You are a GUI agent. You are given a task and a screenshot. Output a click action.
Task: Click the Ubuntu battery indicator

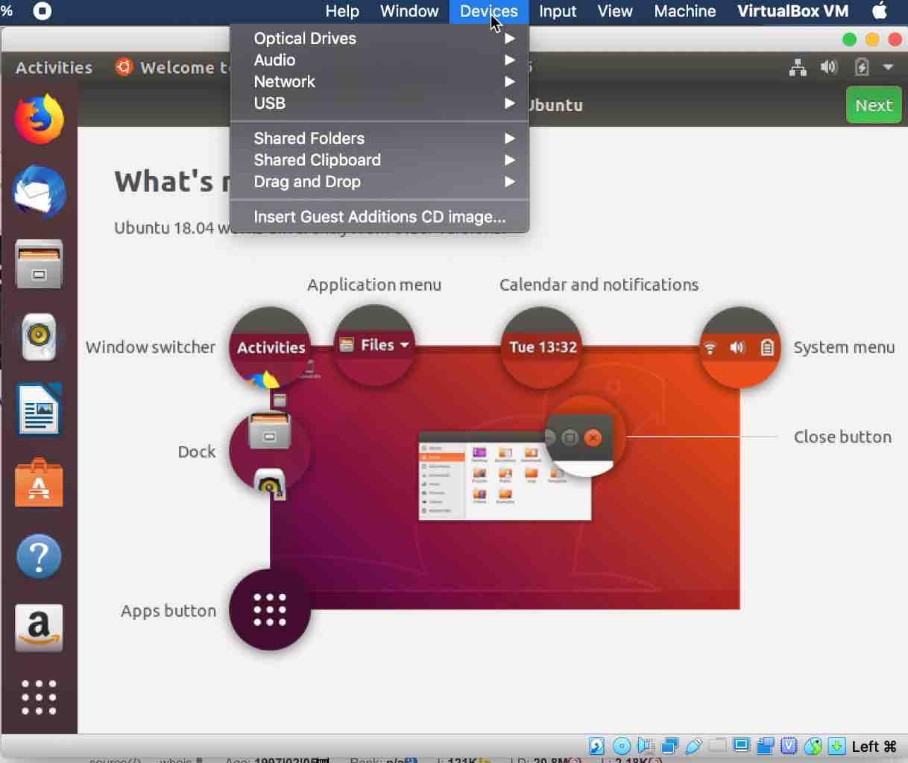(x=862, y=68)
